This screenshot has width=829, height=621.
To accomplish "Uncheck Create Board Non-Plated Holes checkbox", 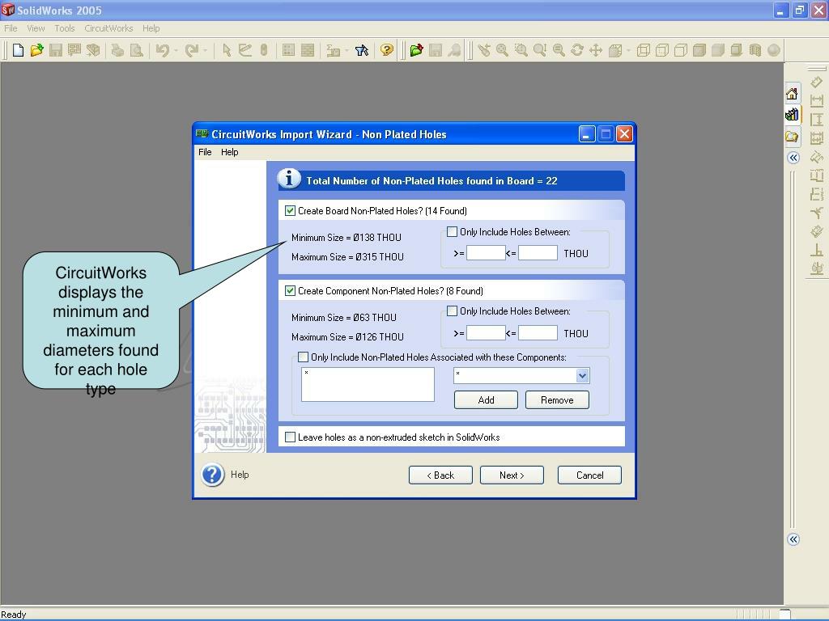I will tap(291, 211).
